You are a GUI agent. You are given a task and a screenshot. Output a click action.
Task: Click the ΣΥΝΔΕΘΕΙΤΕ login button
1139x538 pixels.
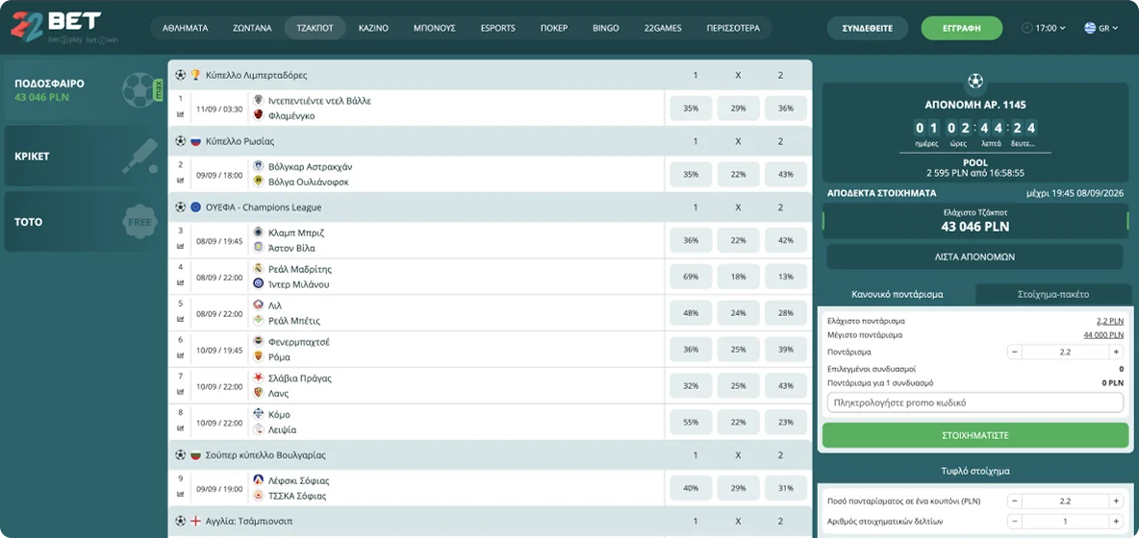(x=868, y=28)
